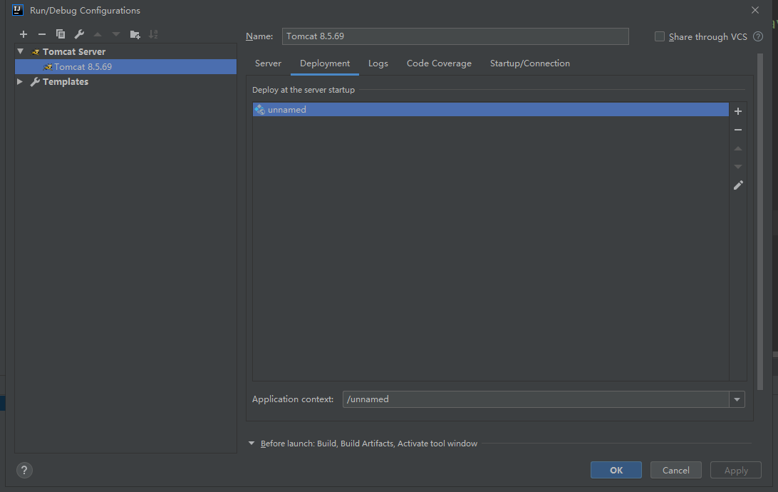Select the Templates tree item

click(x=66, y=81)
